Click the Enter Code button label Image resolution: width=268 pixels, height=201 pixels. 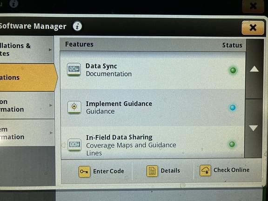(108, 171)
